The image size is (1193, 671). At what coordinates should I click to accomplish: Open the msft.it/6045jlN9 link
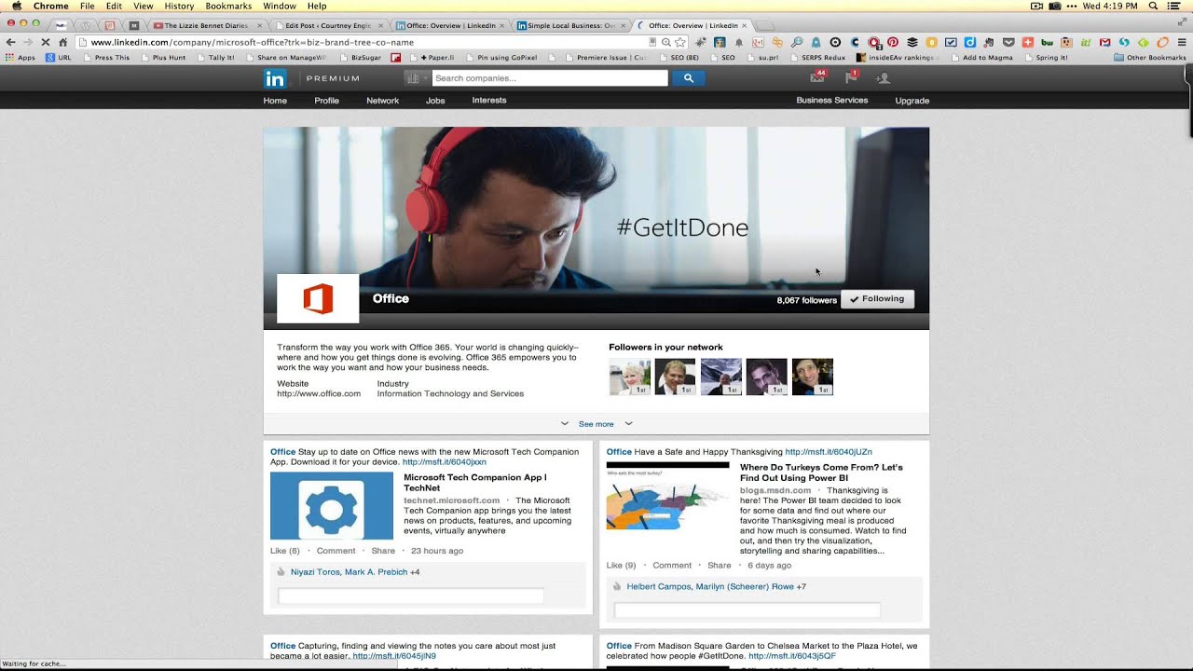pos(393,656)
